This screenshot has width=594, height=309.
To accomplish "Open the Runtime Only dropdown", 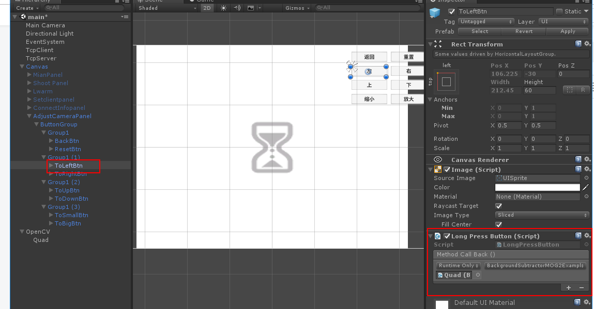I will click(x=459, y=266).
